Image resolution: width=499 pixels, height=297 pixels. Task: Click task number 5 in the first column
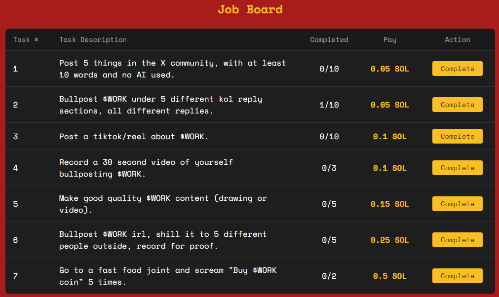[15, 204]
